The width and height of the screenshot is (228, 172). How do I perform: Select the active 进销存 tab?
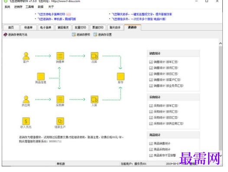click(x=133, y=27)
